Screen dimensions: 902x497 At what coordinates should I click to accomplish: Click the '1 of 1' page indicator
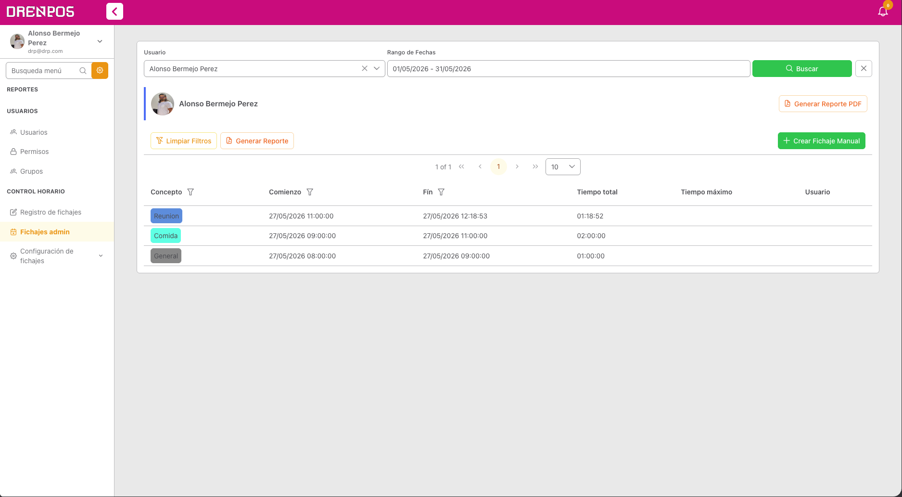coord(443,167)
